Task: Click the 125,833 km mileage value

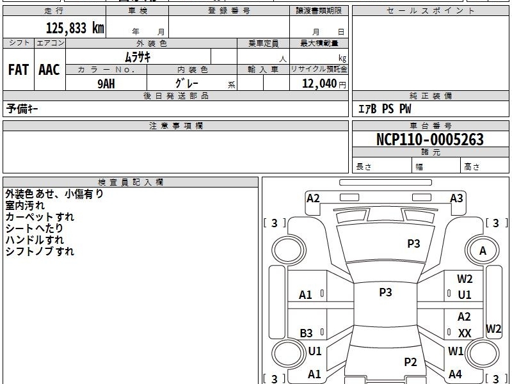Action: pos(75,28)
